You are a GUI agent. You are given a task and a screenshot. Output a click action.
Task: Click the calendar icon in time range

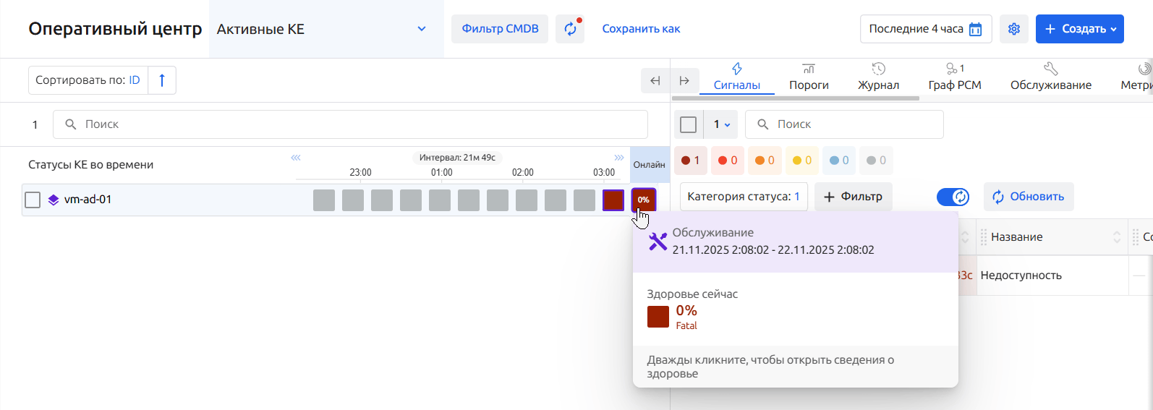(975, 29)
